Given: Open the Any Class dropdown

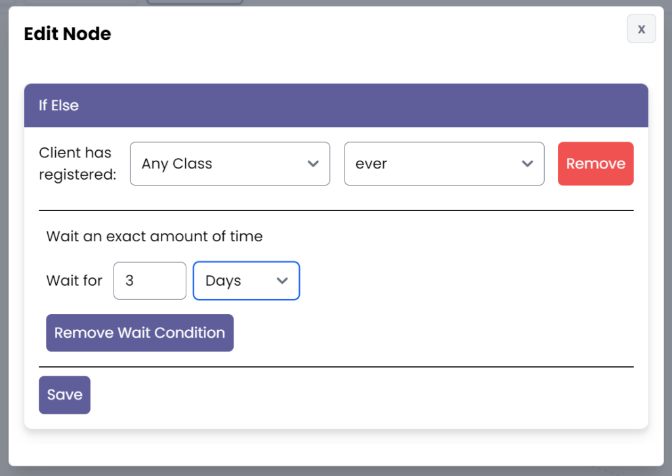Looking at the screenshot, I should pos(230,164).
